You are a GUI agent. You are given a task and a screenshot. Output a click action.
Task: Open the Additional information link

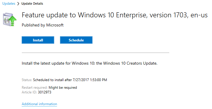(39, 104)
